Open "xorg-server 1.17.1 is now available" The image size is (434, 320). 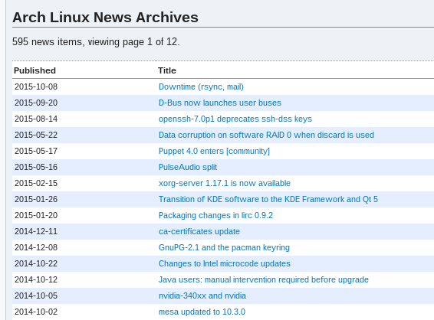[x=225, y=183]
